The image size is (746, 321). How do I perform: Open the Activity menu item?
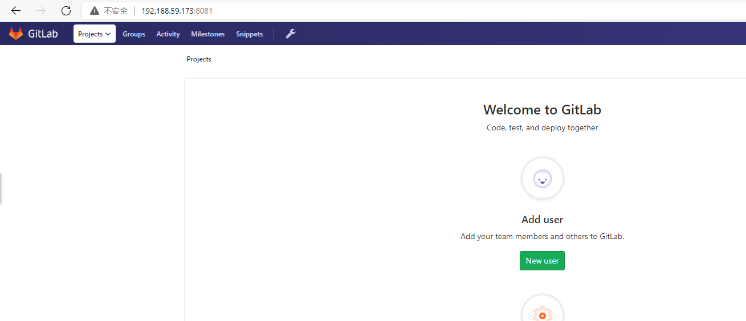click(168, 34)
